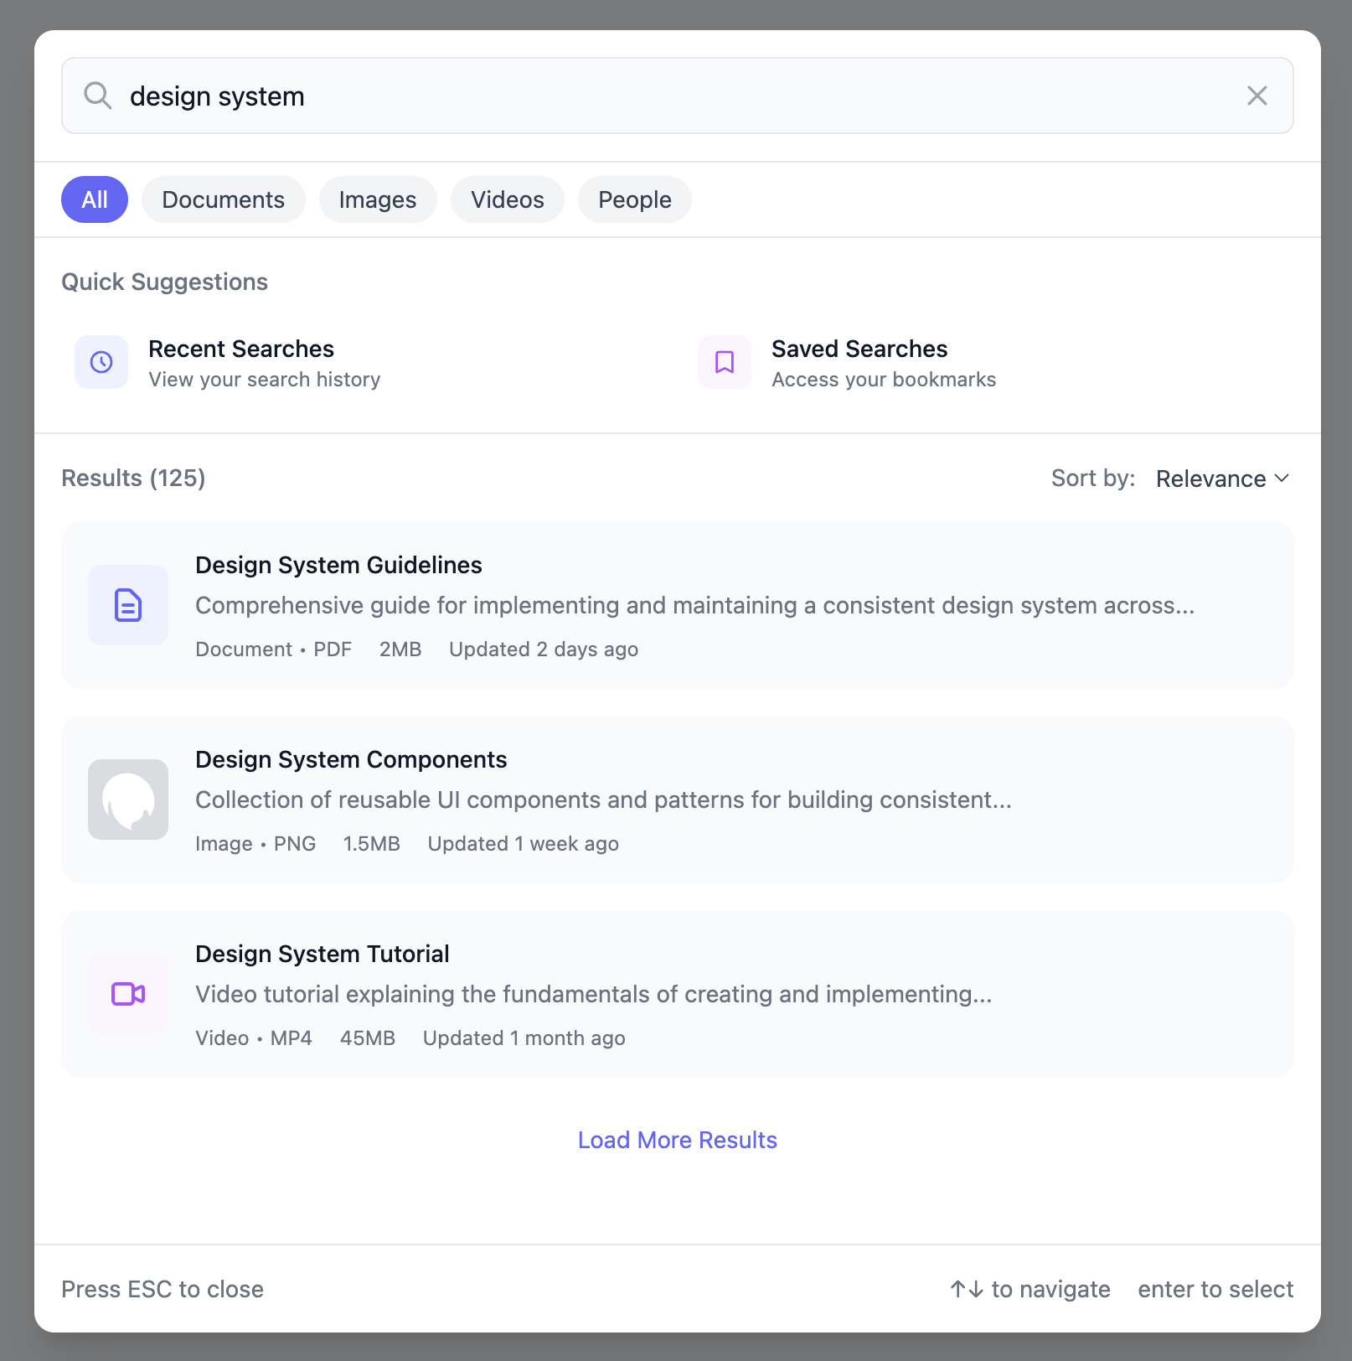This screenshot has width=1352, height=1361.
Task: Click the 'Video tutorial explaining the fundamentals' description
Action: 593,994
